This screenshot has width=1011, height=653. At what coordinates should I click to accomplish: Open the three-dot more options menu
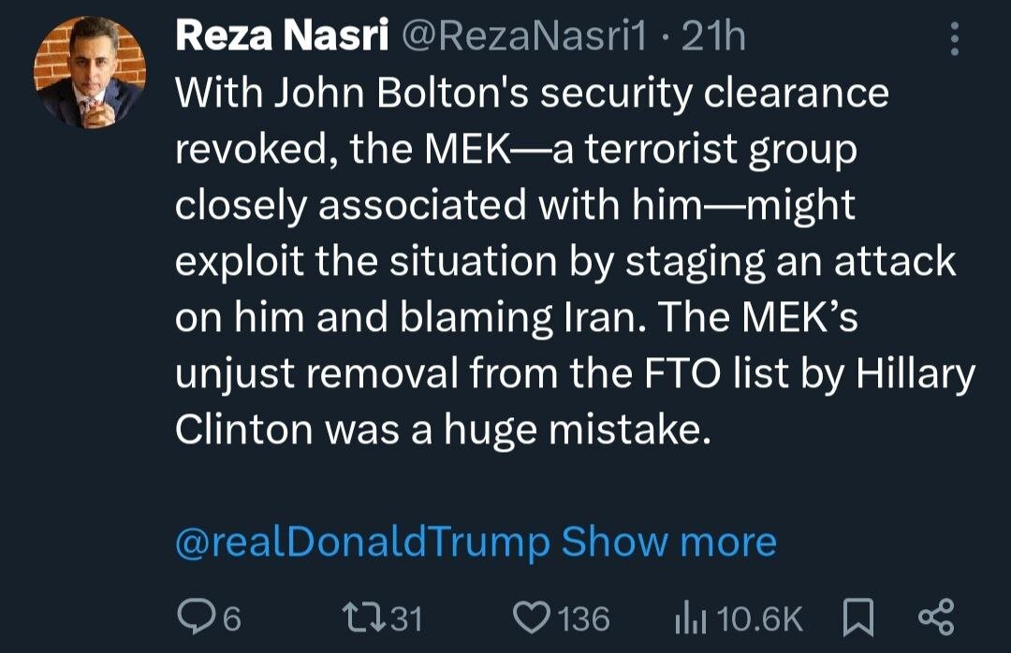point(955,39)
